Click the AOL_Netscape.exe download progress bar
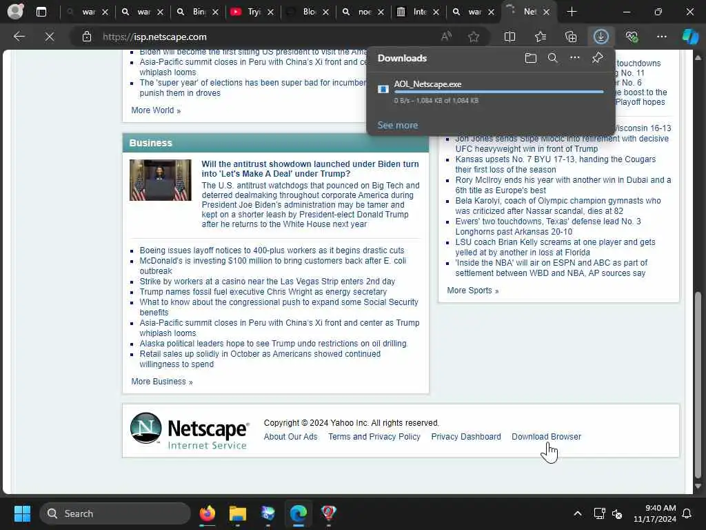 click(x=498, y=92)
